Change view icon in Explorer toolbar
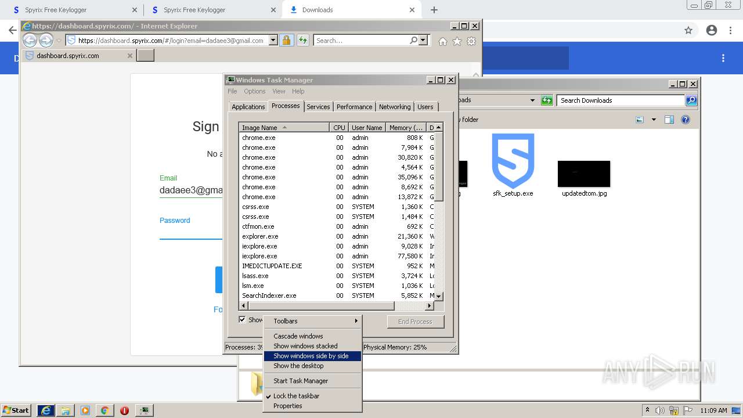Image resolution: width=743 pixels, height=418 pixels. tap(640, 120)
